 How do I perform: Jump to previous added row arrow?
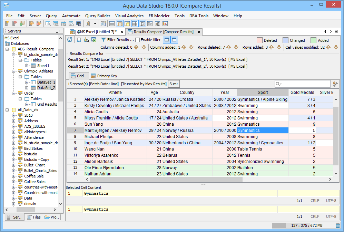(272, 47)
